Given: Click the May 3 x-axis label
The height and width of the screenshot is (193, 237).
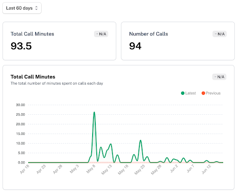Looking at the screenshot, I should tap(75, 169).
